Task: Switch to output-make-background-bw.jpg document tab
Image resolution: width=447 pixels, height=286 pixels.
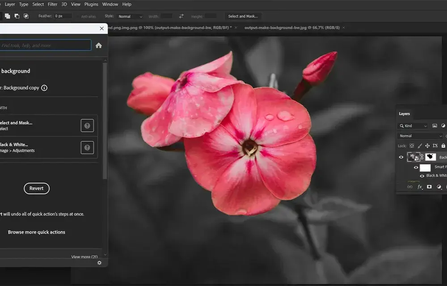Action: (x=292, y=28)
